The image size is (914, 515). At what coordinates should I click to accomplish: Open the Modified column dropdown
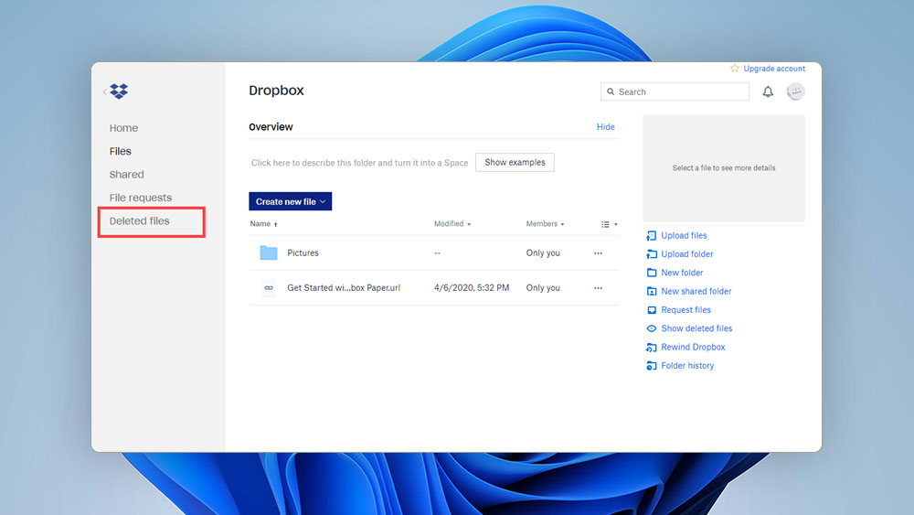pyautogui.click(x=452, y=224)
